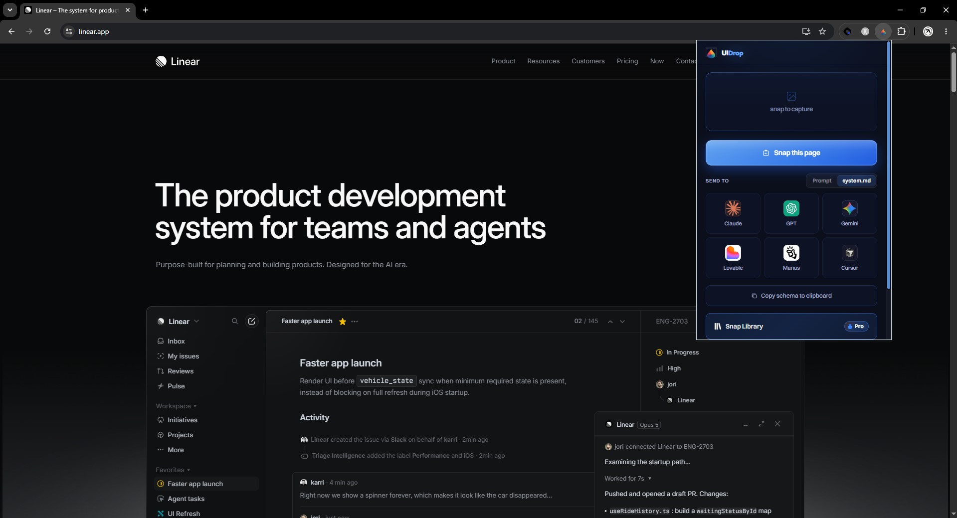Go to Pricing page
The image size is (957, 518).
click(x=627, y=61)
